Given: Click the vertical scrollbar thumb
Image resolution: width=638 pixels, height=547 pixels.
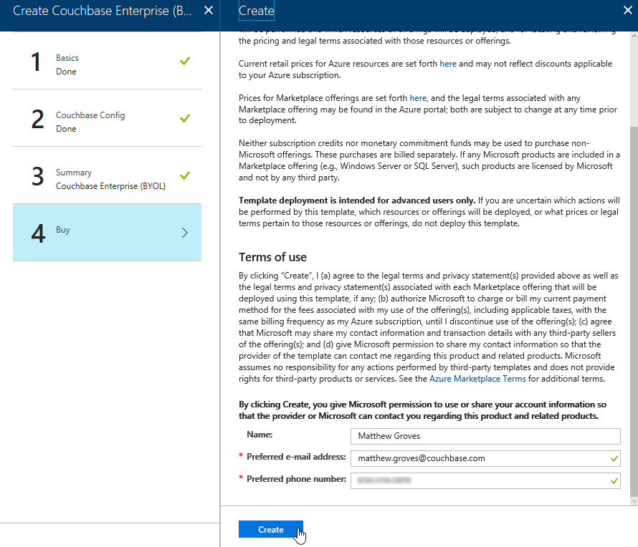Looking at the screenshot, I should point(634,311).
